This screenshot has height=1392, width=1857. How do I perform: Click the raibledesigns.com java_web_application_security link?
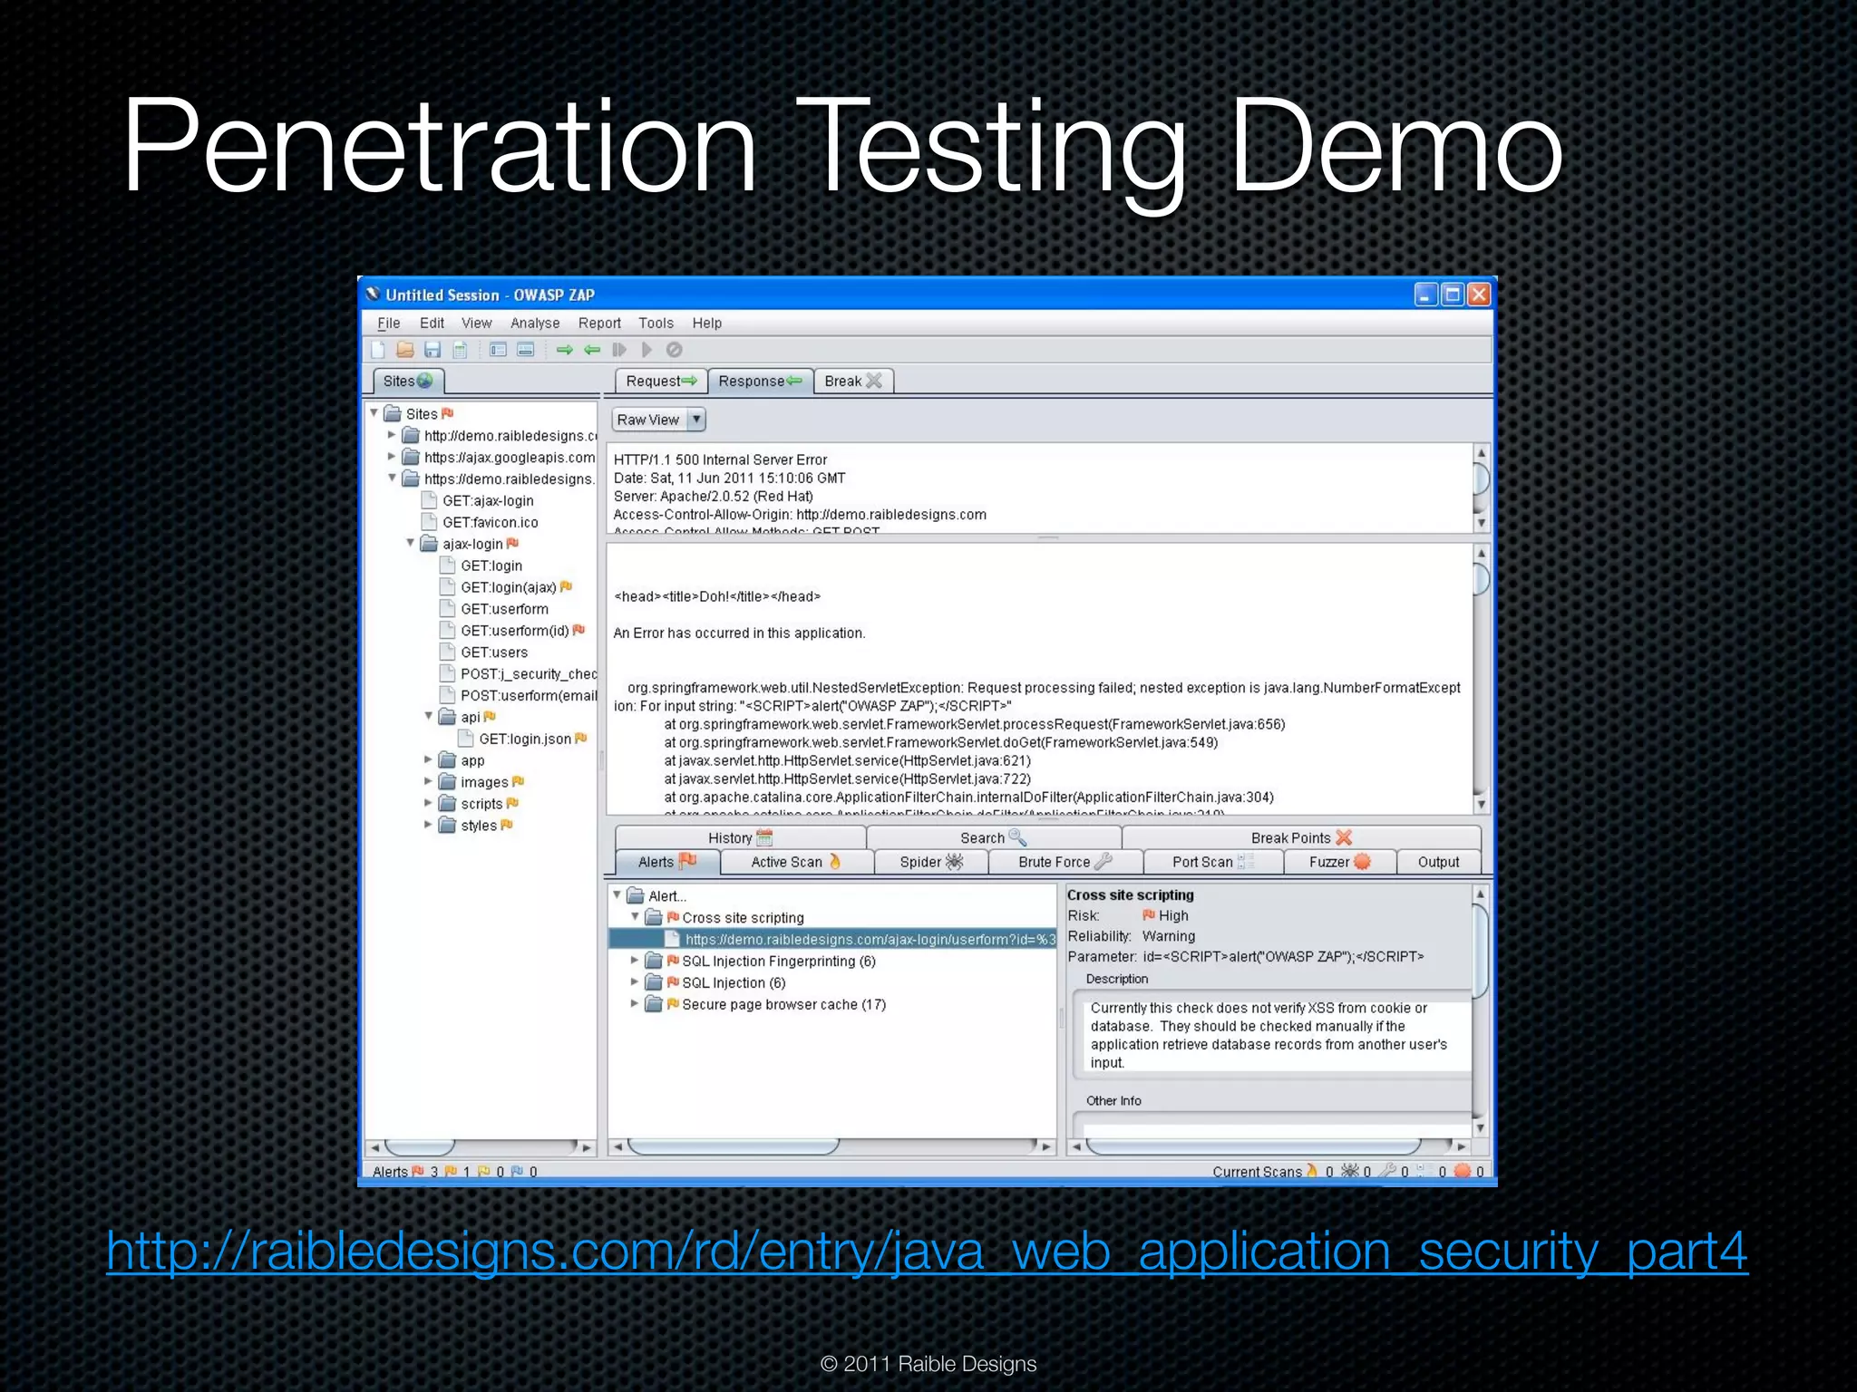[927, 1252]
